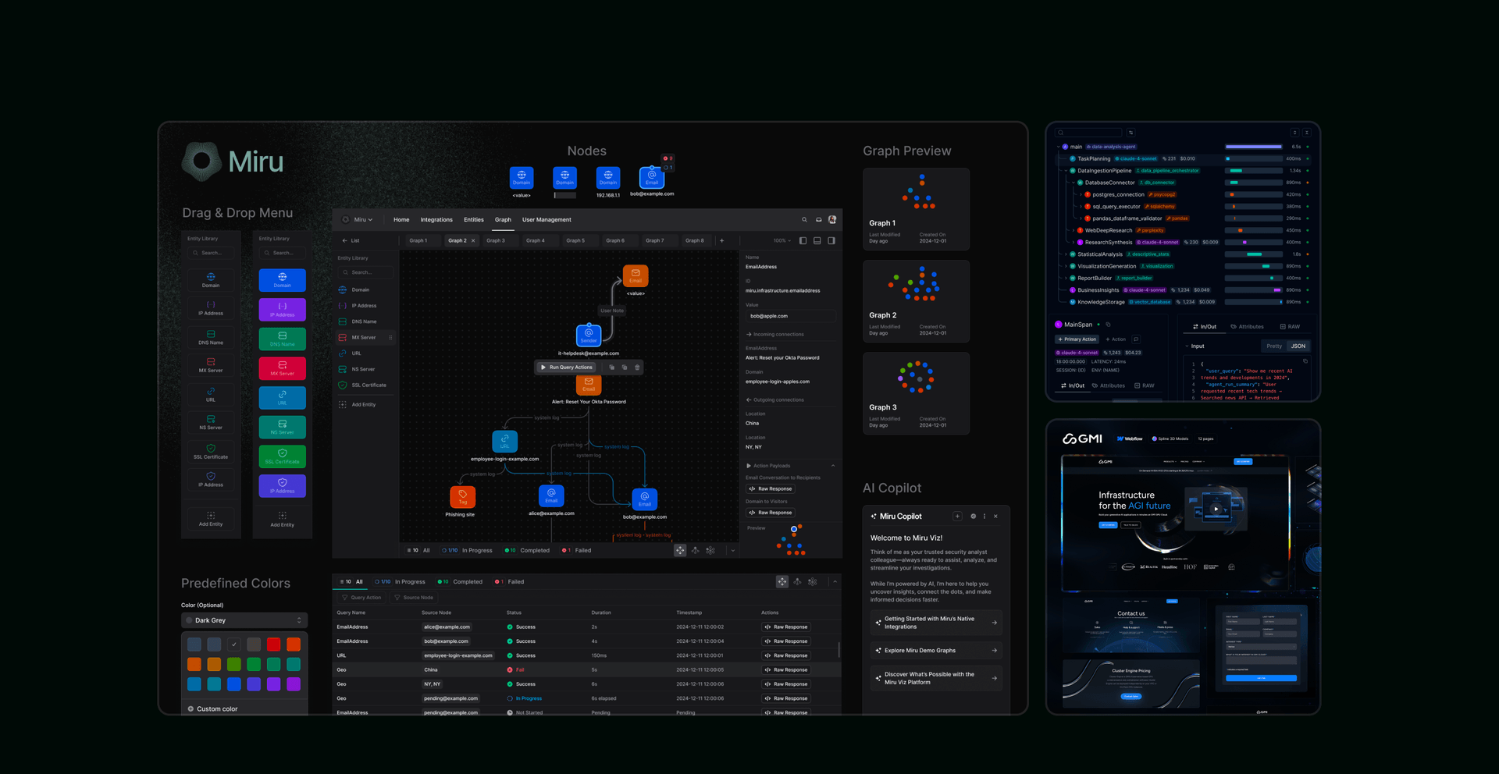Open the Integrations menu item
The height and width of the screenshot is (774, 1499).
(x=436, y=220)
